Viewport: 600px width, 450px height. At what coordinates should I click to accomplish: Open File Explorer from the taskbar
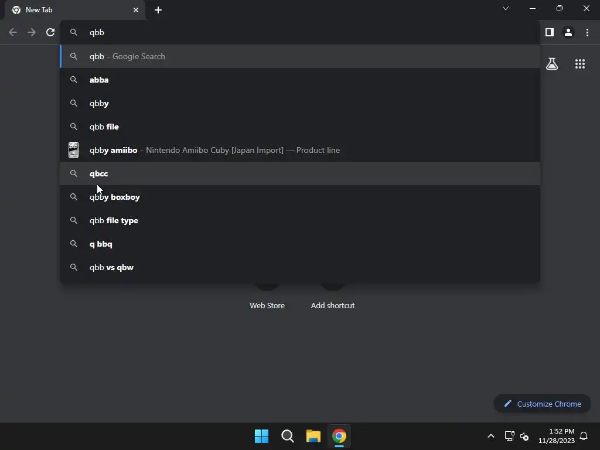click(x=313, y=436)
